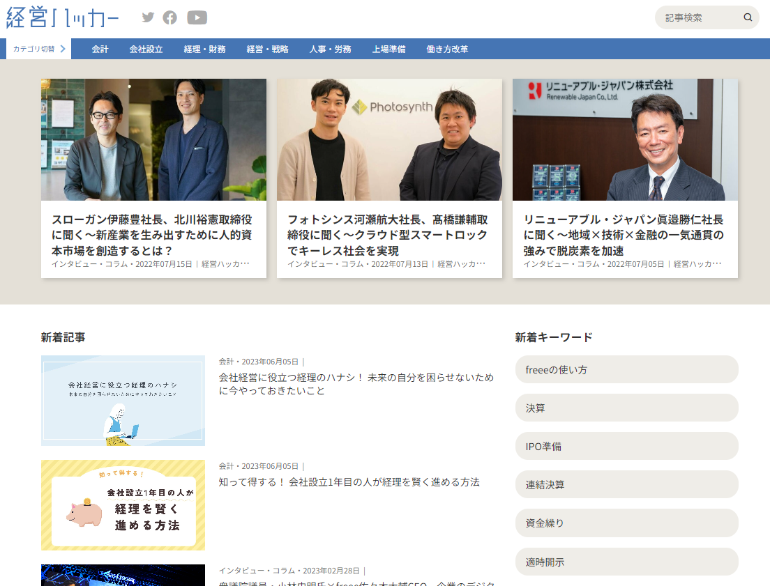Open the YouTube icon link

(x=197, y=17)
